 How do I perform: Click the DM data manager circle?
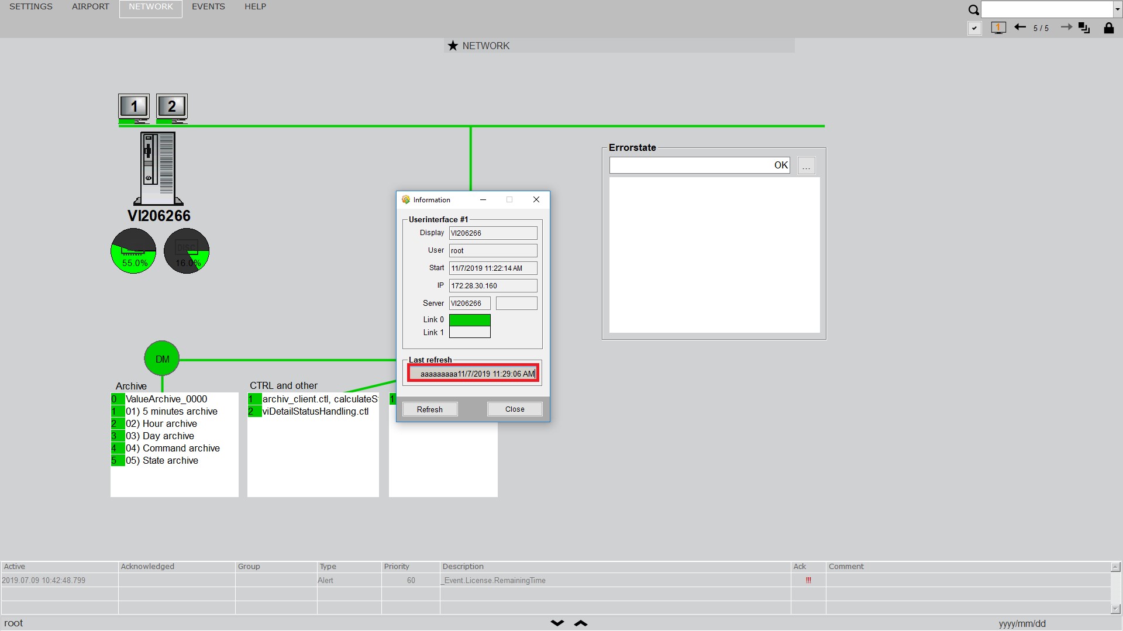(x=162, y=359)
